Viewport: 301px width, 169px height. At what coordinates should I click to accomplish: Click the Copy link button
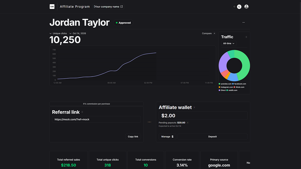(x=133, y=137)
